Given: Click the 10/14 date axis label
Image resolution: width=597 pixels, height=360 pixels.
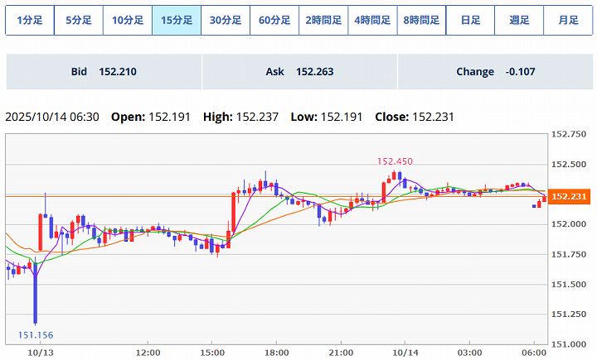Looking at the screenshot, I should 405,351.
